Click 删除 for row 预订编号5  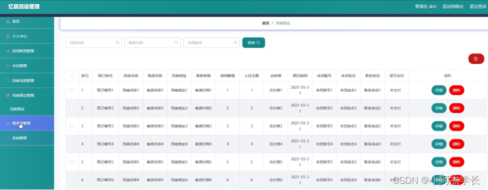[456, 162]
